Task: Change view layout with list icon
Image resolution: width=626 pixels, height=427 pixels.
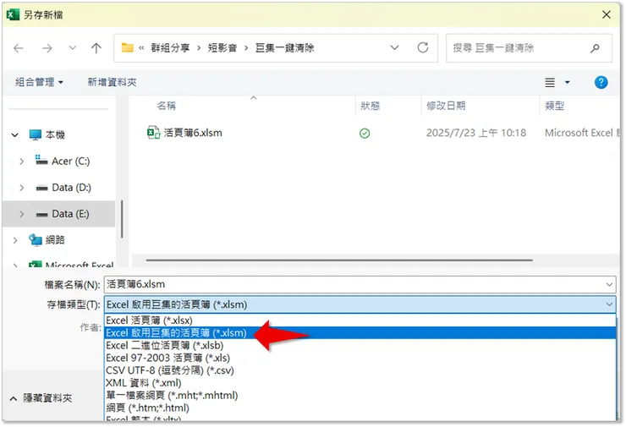Action: tap(550, 83)
